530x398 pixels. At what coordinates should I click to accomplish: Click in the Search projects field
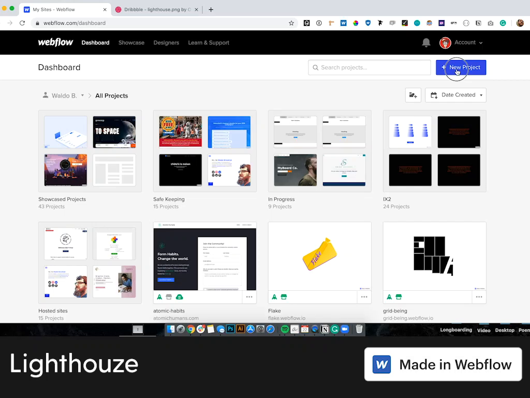coord(370,67)
